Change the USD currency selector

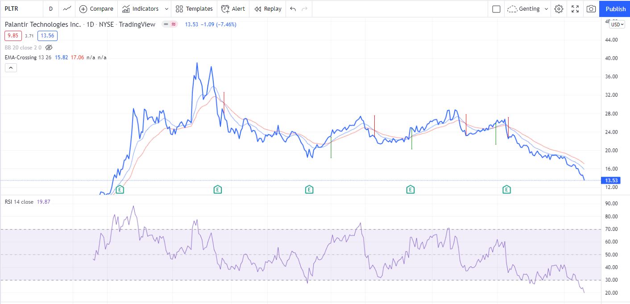618,25
